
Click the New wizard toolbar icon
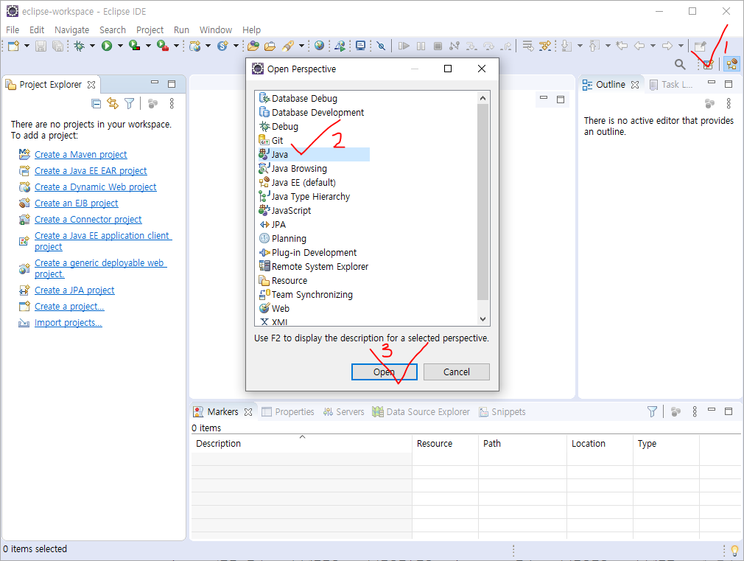click(13, 46)
